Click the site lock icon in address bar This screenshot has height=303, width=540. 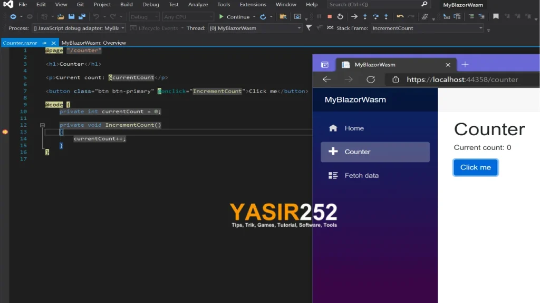[396, 79]
